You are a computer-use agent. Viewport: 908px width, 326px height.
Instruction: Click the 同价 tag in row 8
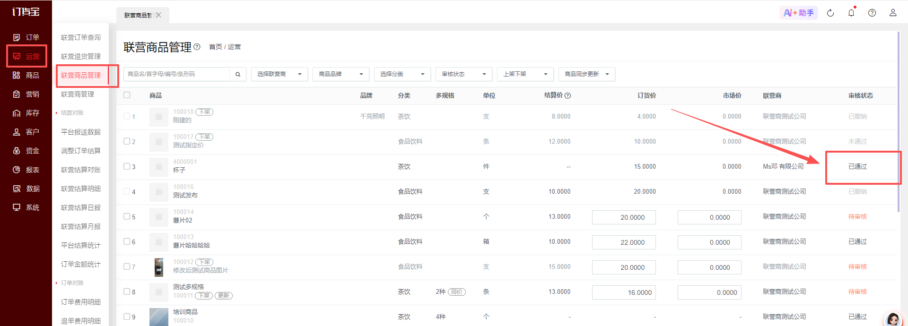coord(457,292)
